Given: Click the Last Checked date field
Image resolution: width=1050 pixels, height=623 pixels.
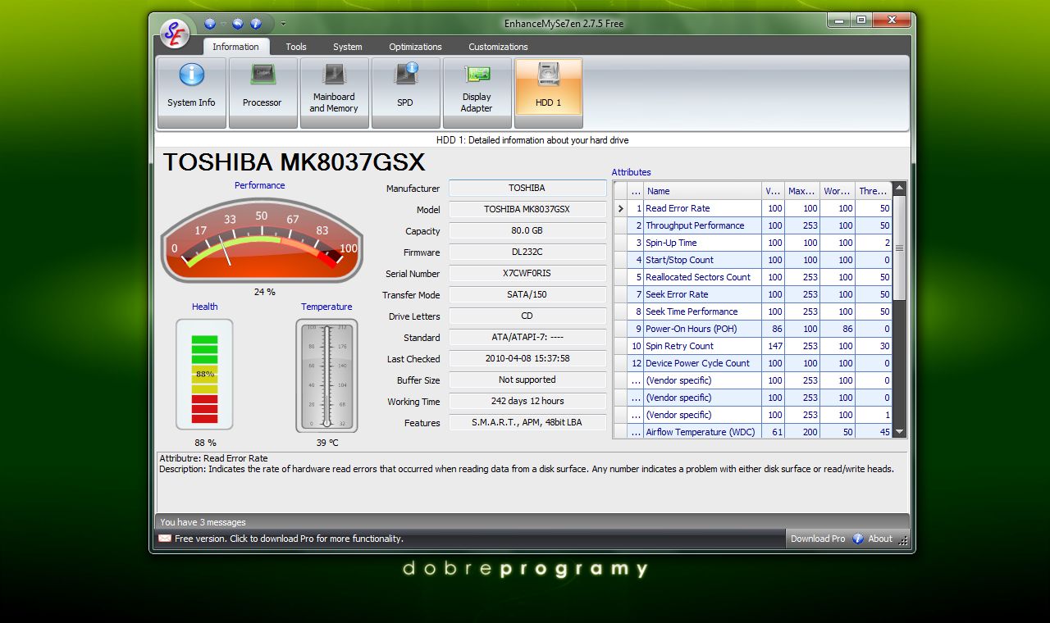Looking at the screenshot, I should tap(527, 358).
